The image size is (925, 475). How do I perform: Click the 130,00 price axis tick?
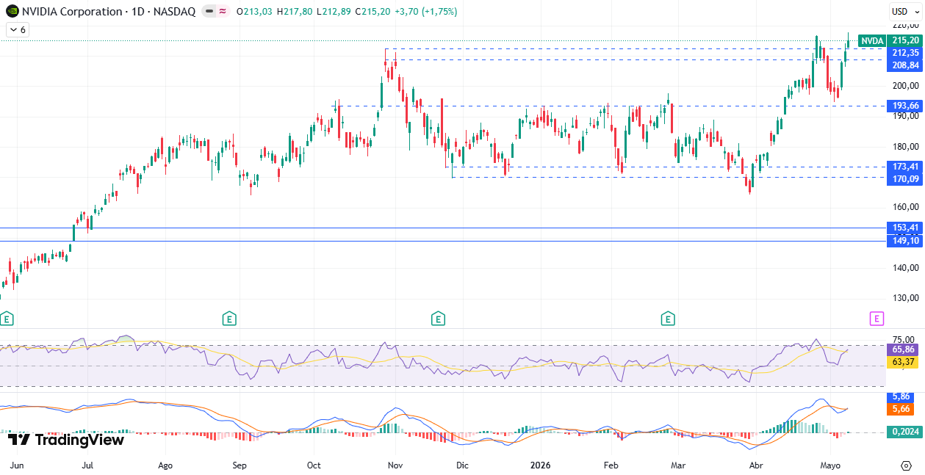click(905, 298)
